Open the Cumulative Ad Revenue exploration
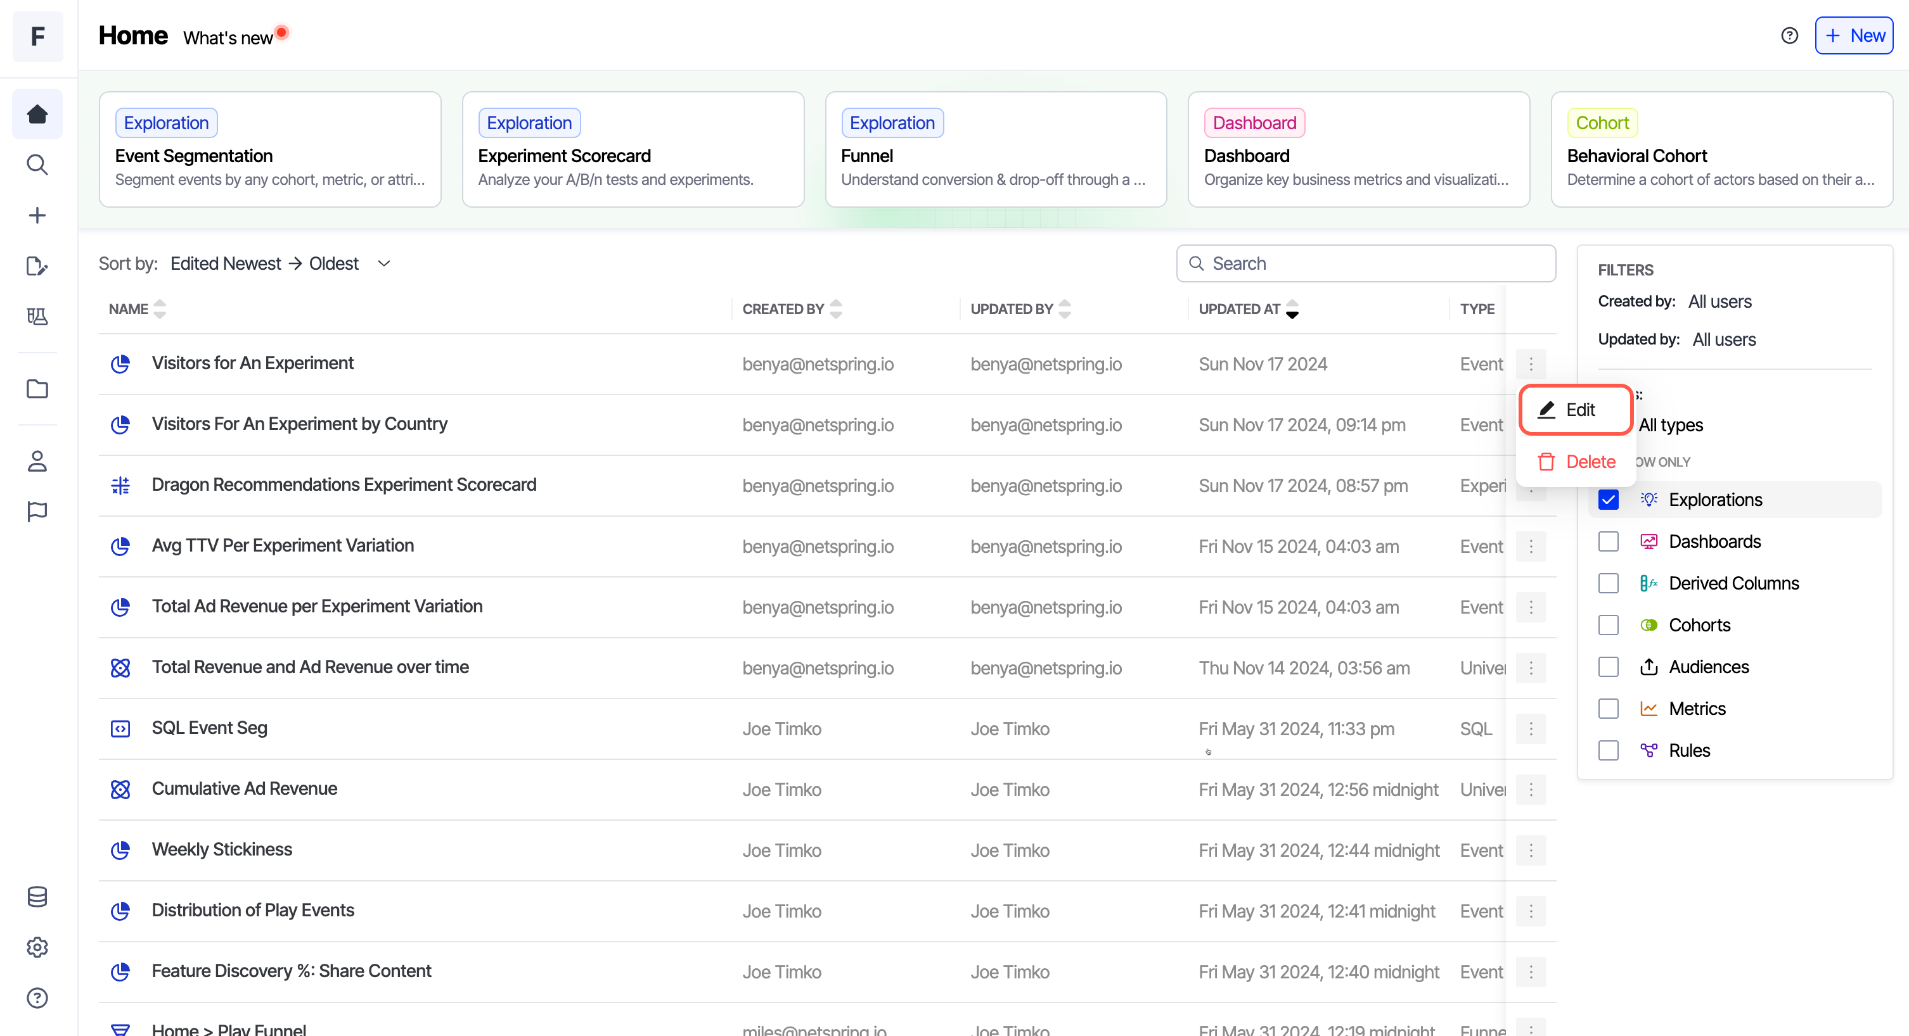The height and width of the screenshot is (1036, 1909). 245,790
